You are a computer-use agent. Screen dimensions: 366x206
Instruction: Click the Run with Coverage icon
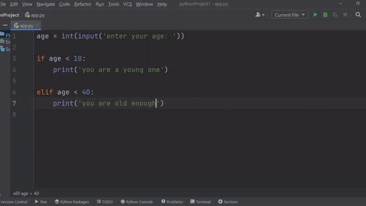[x=335, y=15]
